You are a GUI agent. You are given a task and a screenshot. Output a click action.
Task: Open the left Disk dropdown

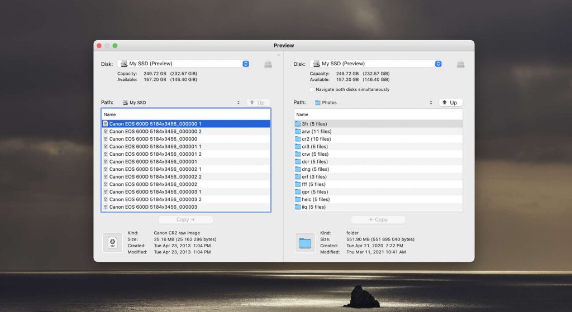tap(183, 64)
